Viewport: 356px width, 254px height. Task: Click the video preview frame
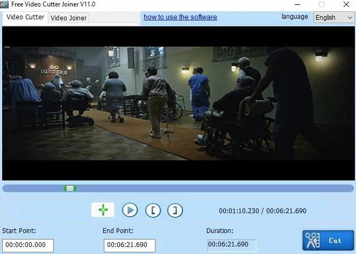pyautogui.click(x=178, y=103)
